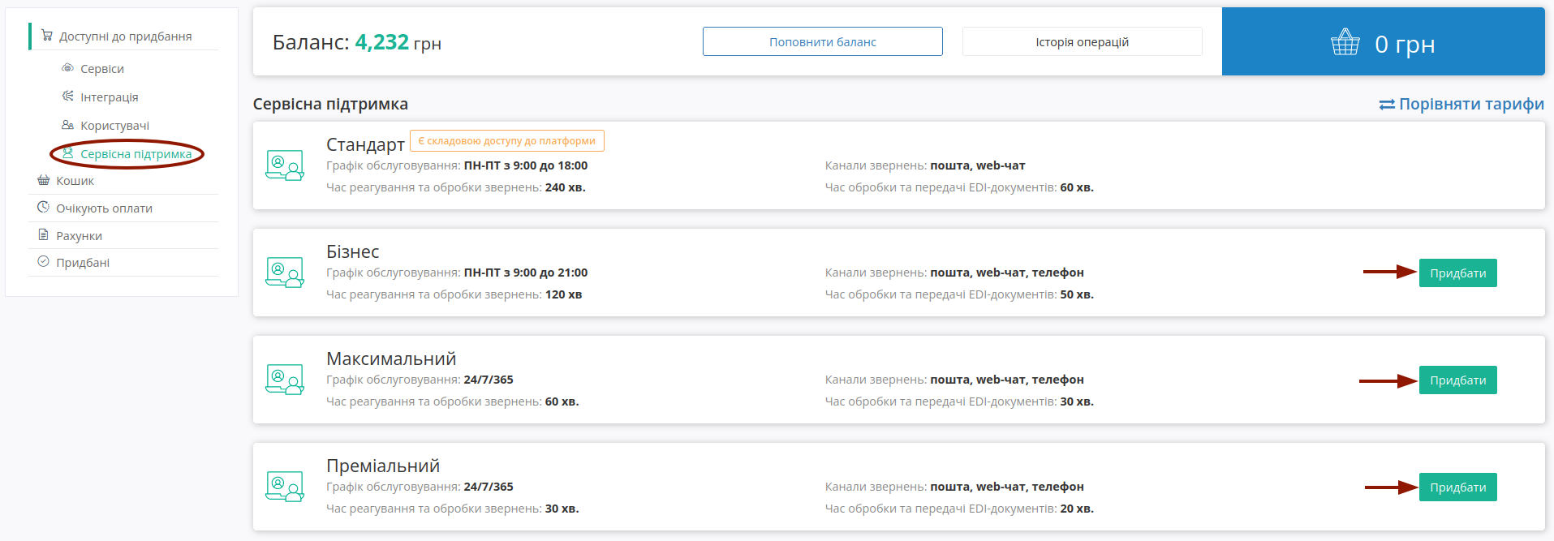Click the balance amount 4,232

click(382, 42)
